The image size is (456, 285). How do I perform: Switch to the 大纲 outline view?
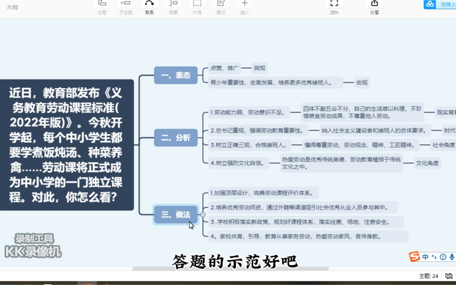pyautogui.click(x=12, y=7)
